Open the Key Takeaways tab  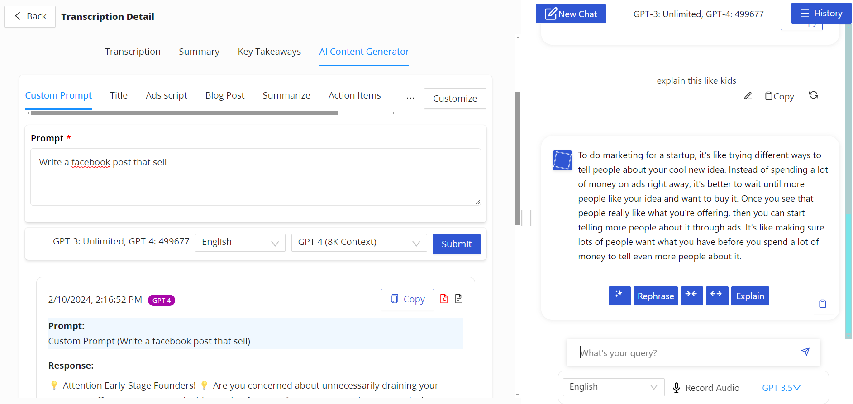[x=269, y=52]
